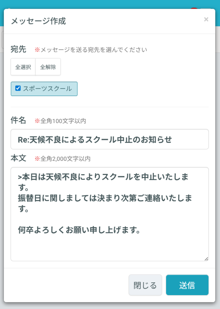Click the teal header bar behind dialog
This screenshot has height=309, width=220.
pyautogui.click(x=110, y=4)
